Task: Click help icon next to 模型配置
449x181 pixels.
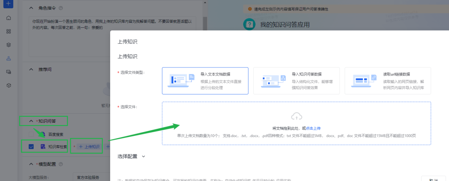Action: (x=60, y=164)
